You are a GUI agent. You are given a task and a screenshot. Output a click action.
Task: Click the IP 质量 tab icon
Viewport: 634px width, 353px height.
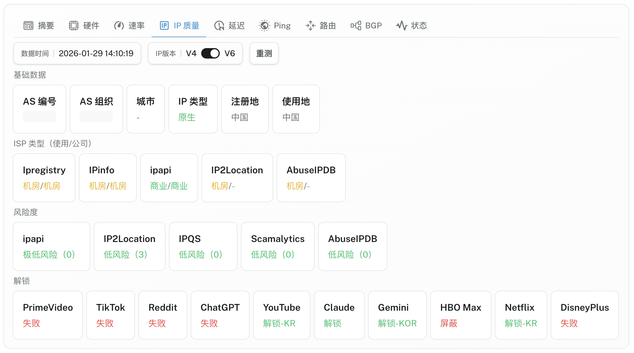tap(164, 26)
